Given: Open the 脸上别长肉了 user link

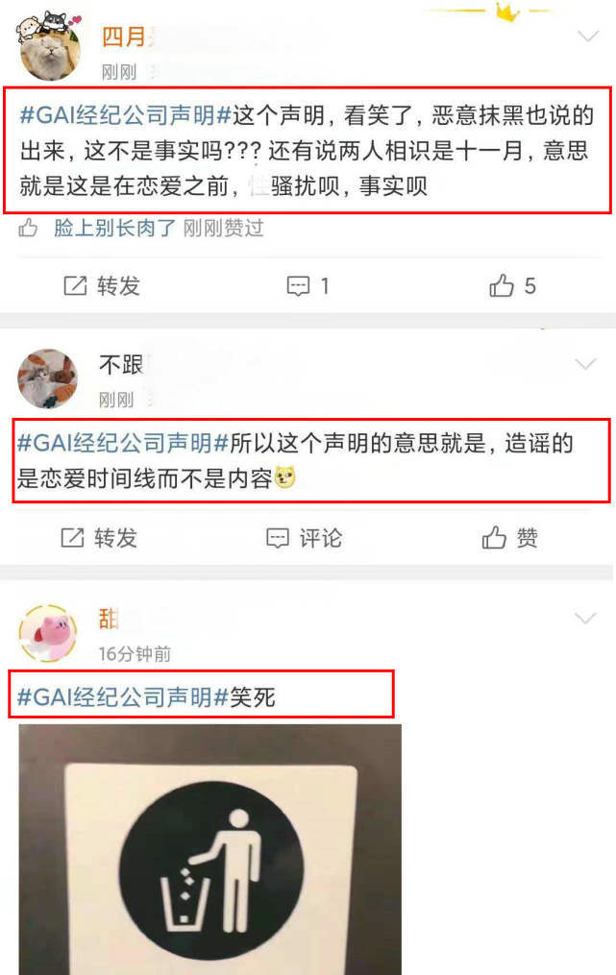Looking at the screenshot, I should pyautogui.click(x=115, y=229).
